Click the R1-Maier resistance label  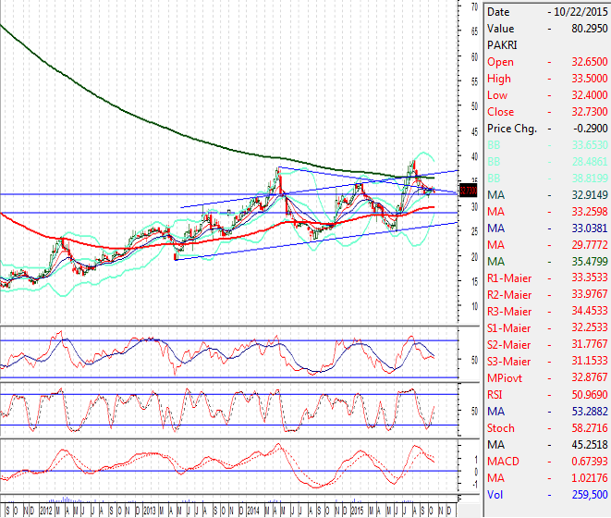[x=509, y=278]
